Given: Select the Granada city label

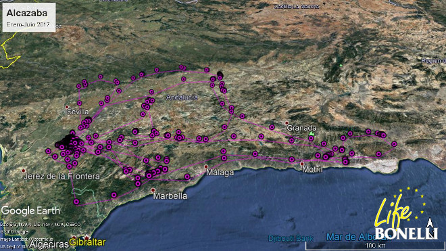Looking at the screenshot, I should [301, 128].
